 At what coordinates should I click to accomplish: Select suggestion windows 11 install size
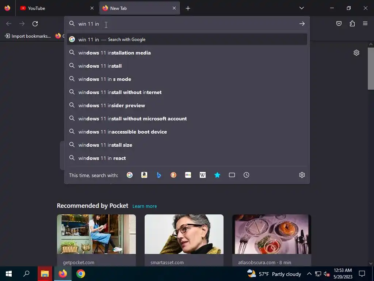click(x=187, y=145)
